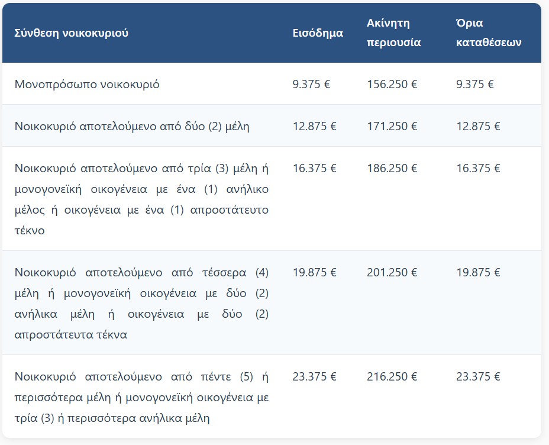
Task: Click the 171.250 € real estate cell
Action: click(392, 126)
